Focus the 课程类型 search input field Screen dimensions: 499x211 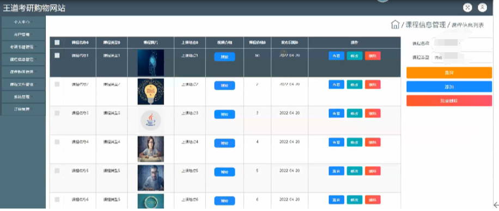[x=462, y=58]
